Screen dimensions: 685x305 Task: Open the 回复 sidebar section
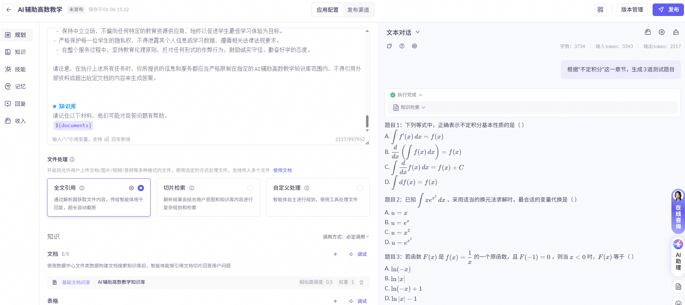click(16, 104)
